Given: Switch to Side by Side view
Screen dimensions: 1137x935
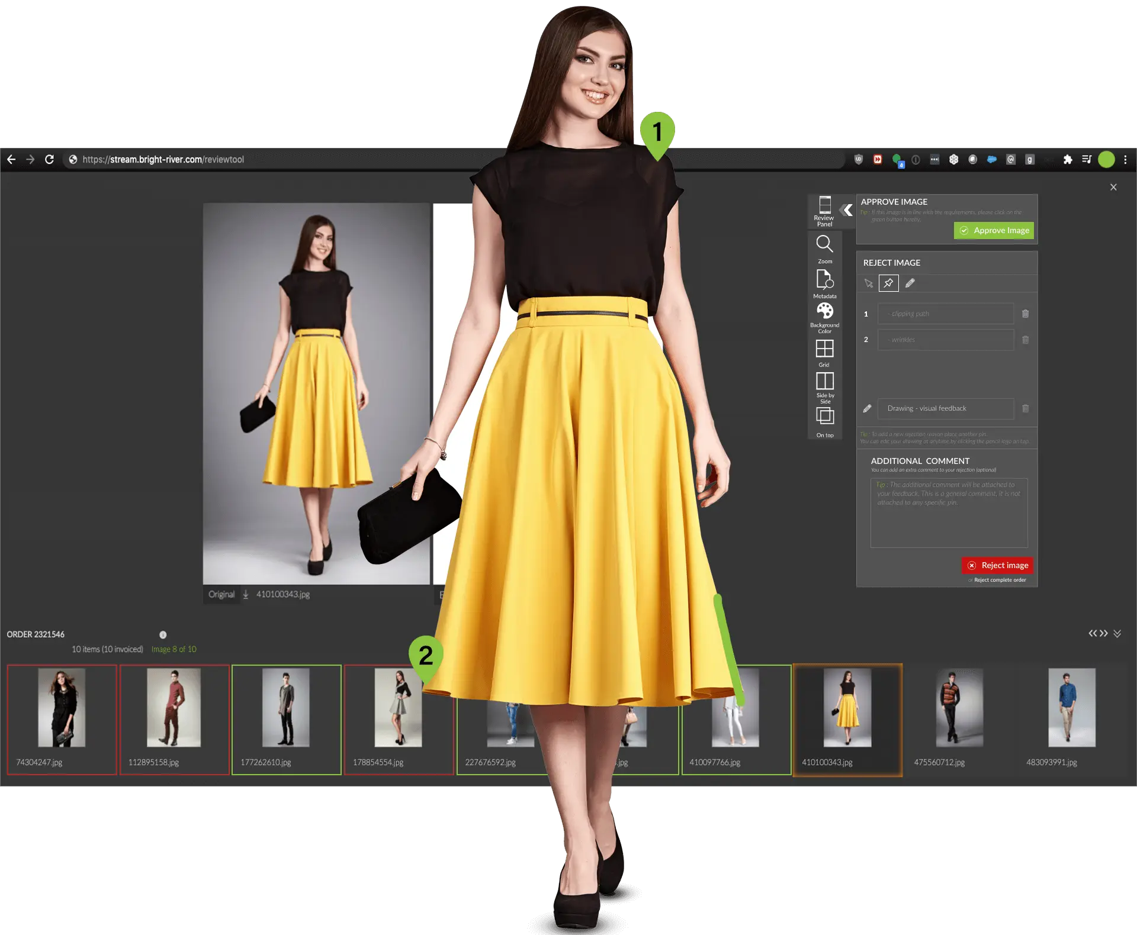Looking at the screenshot, I should click(x=824, y=381).
